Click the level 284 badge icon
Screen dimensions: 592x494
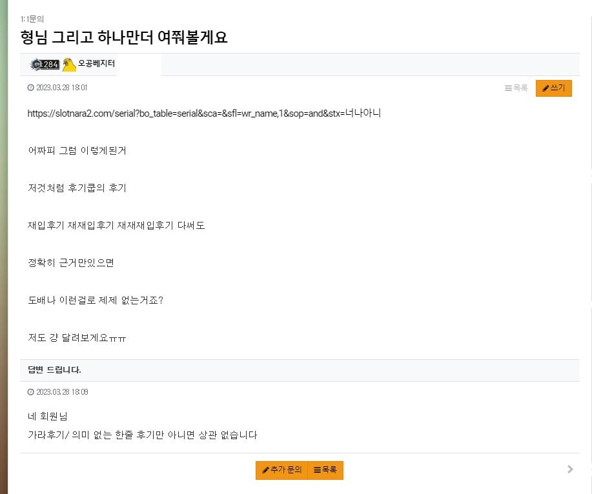click(x=45, y=64)
